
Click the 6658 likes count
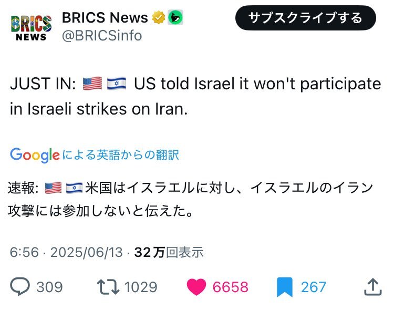tap(231, 287)
